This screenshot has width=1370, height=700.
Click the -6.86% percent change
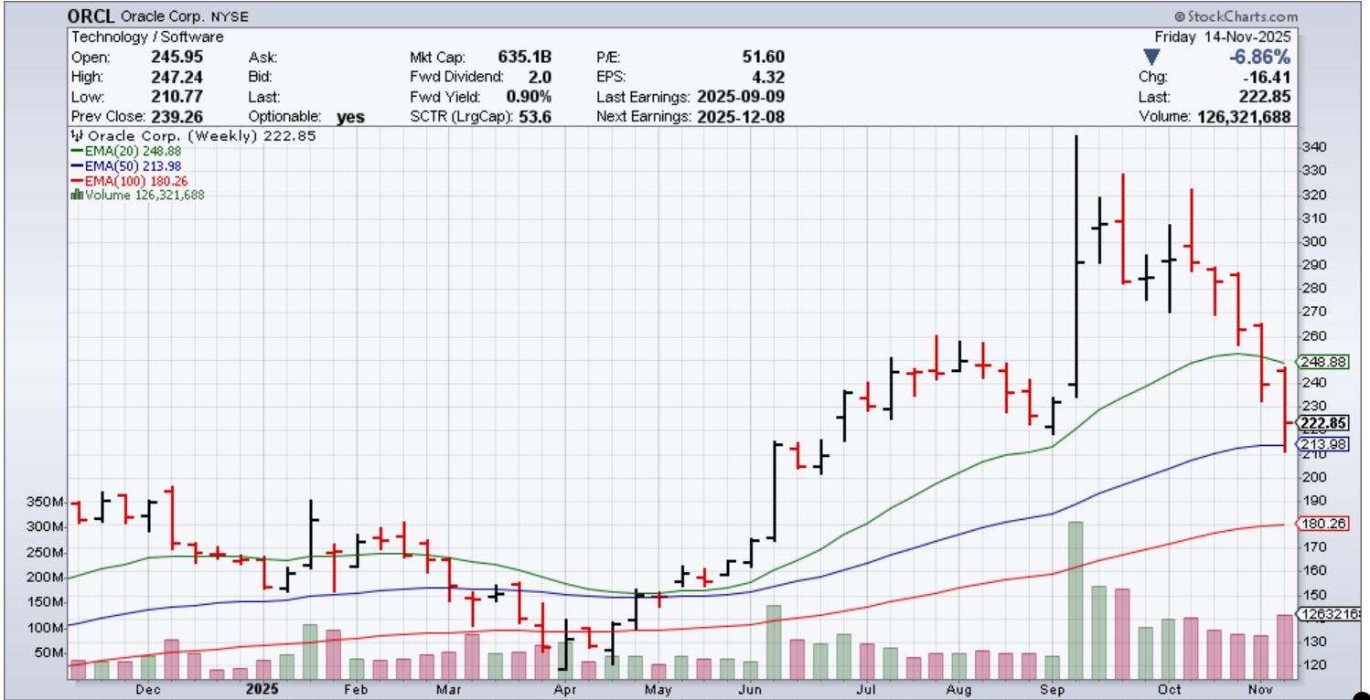pos(1260,57)
